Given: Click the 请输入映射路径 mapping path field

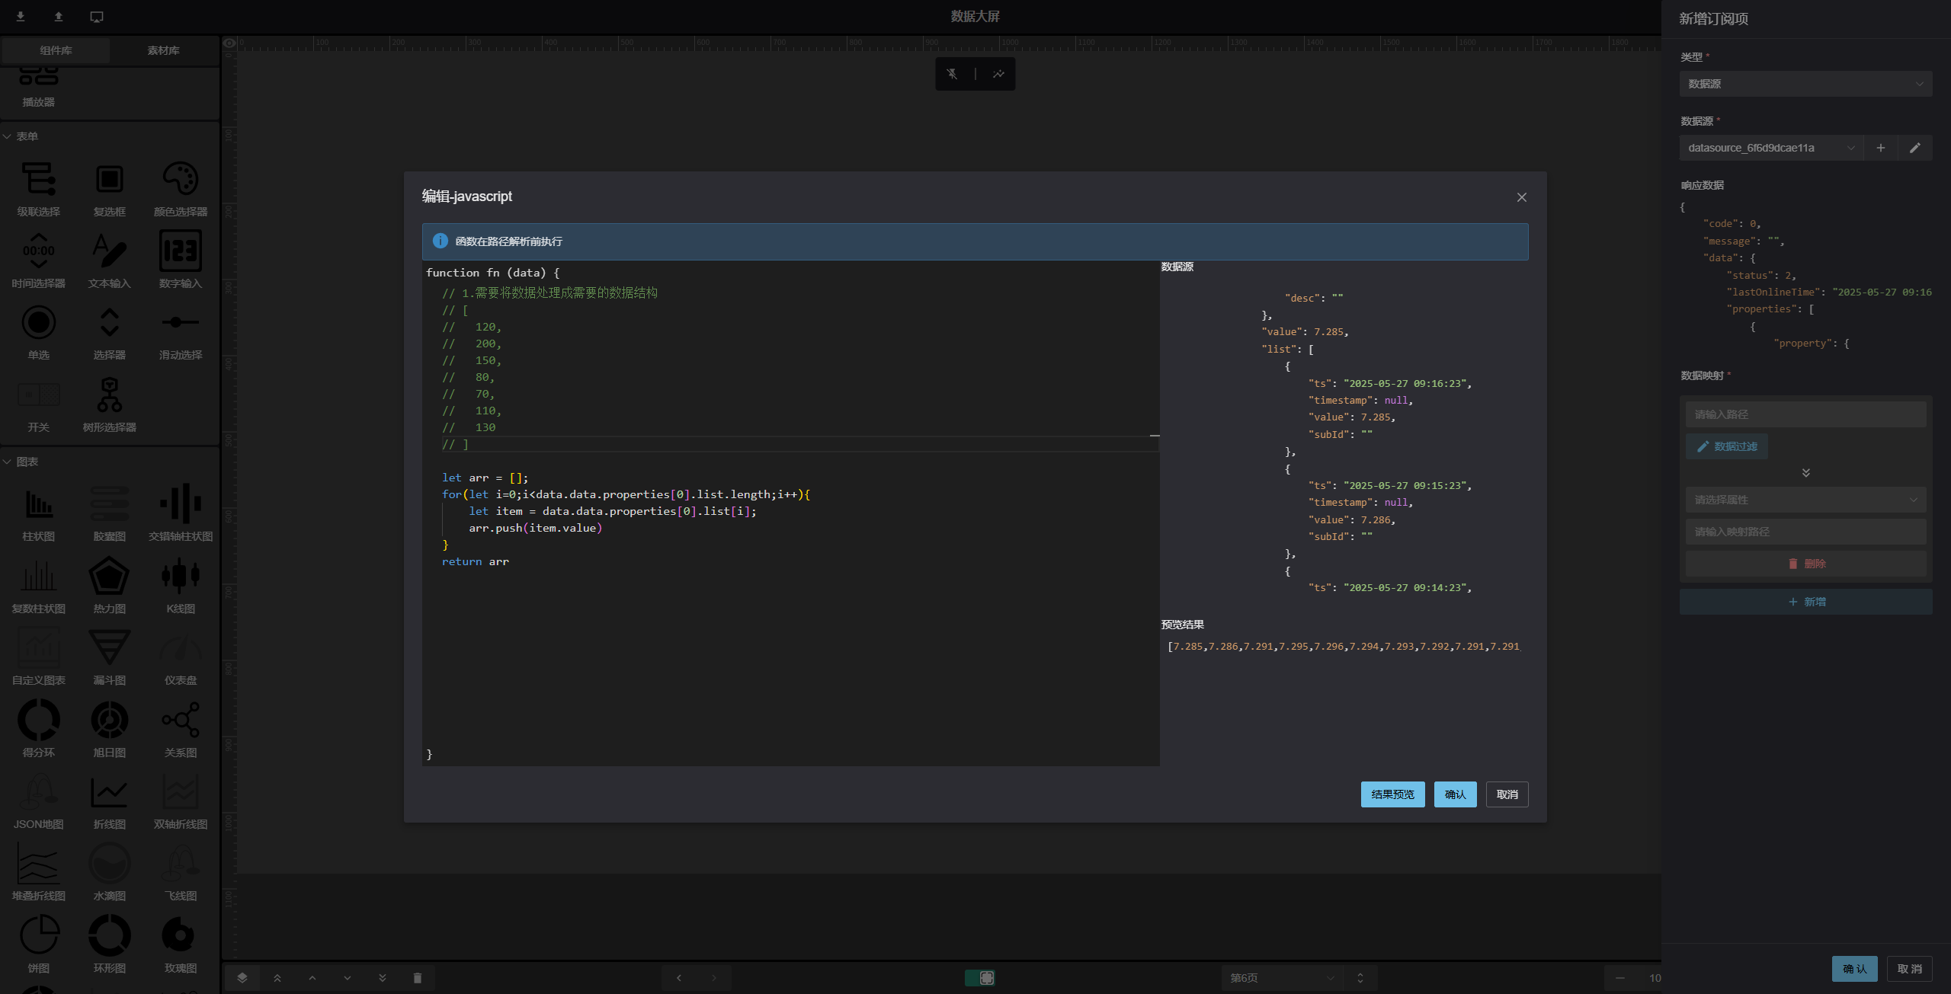Looking at the screenshot, I should [1805, 532].
